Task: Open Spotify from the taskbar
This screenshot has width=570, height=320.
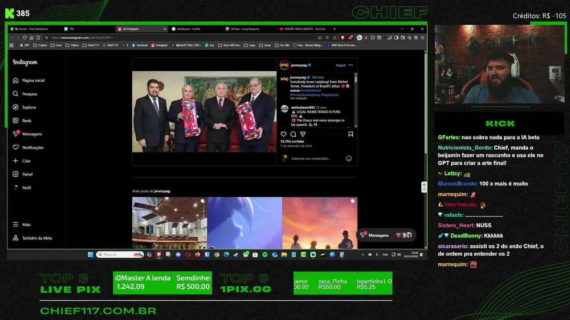Action: (x=265, y=255)
